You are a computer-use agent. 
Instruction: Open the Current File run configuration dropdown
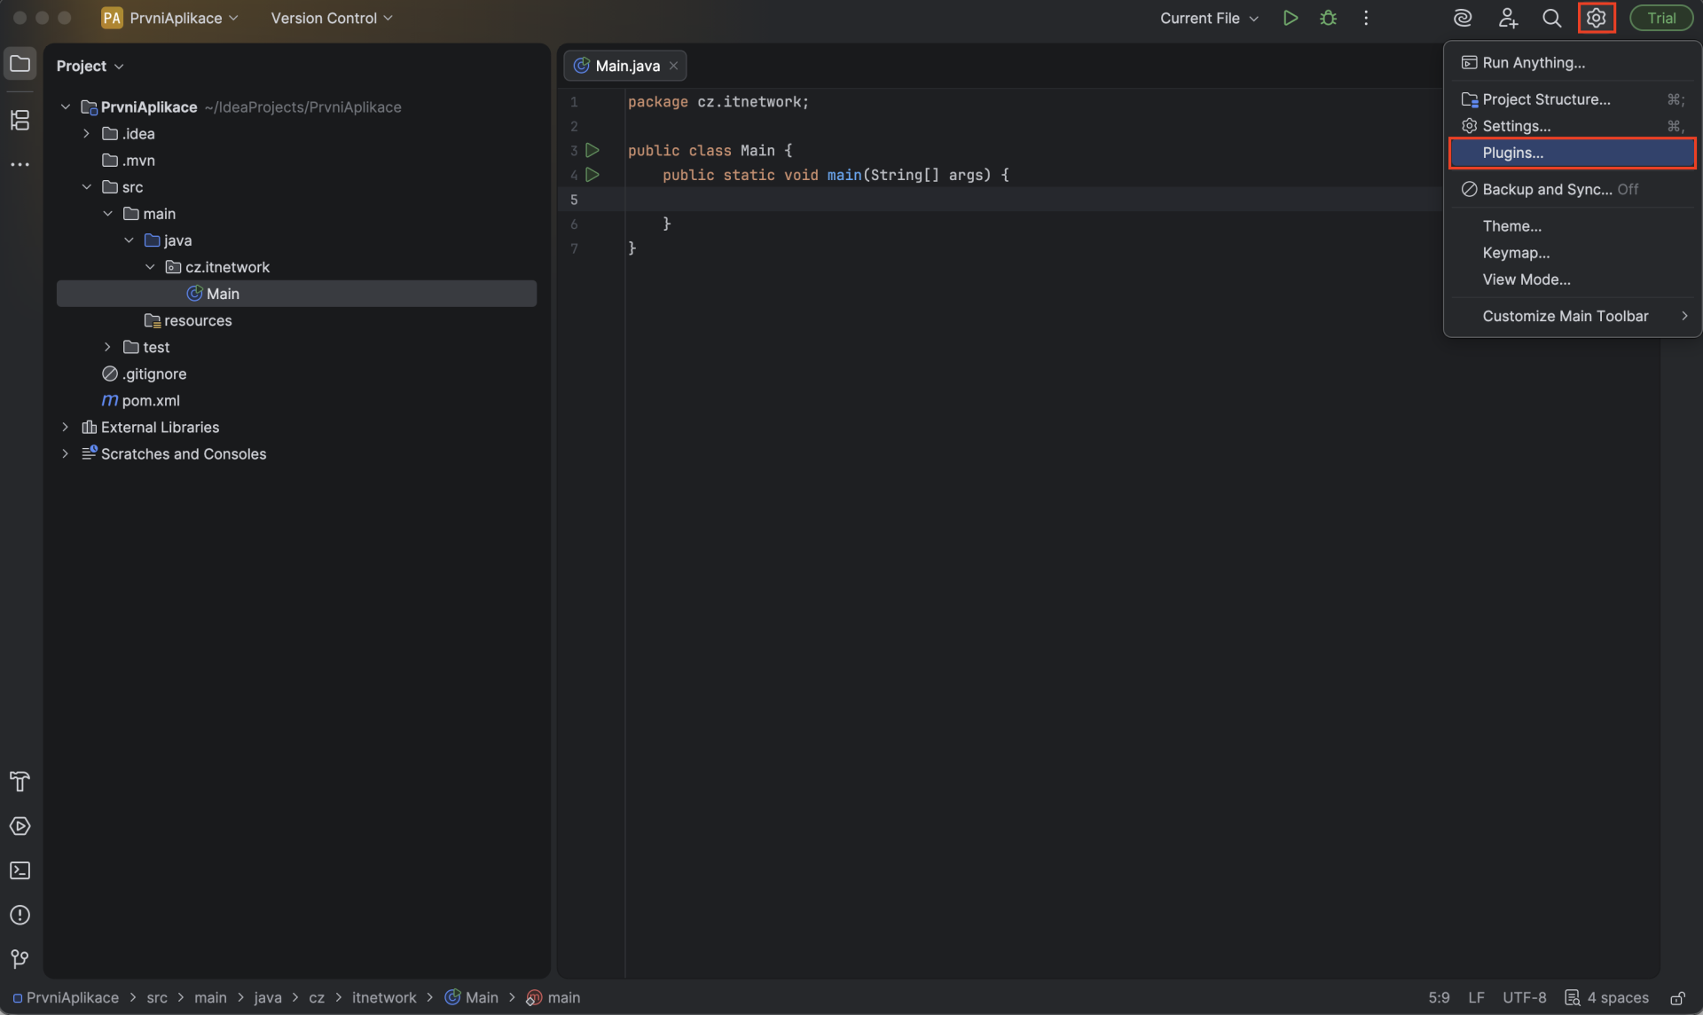coord(1208,18)
